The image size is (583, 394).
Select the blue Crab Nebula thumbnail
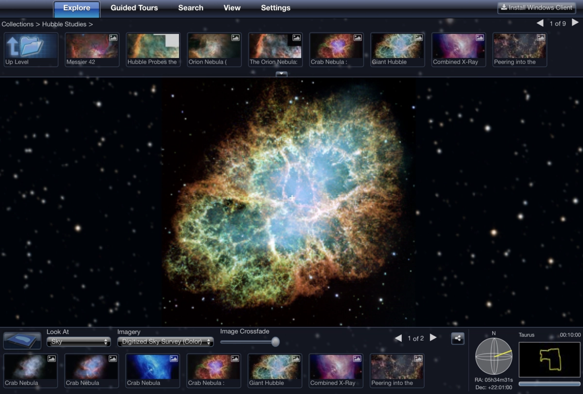tap(153, 370)
